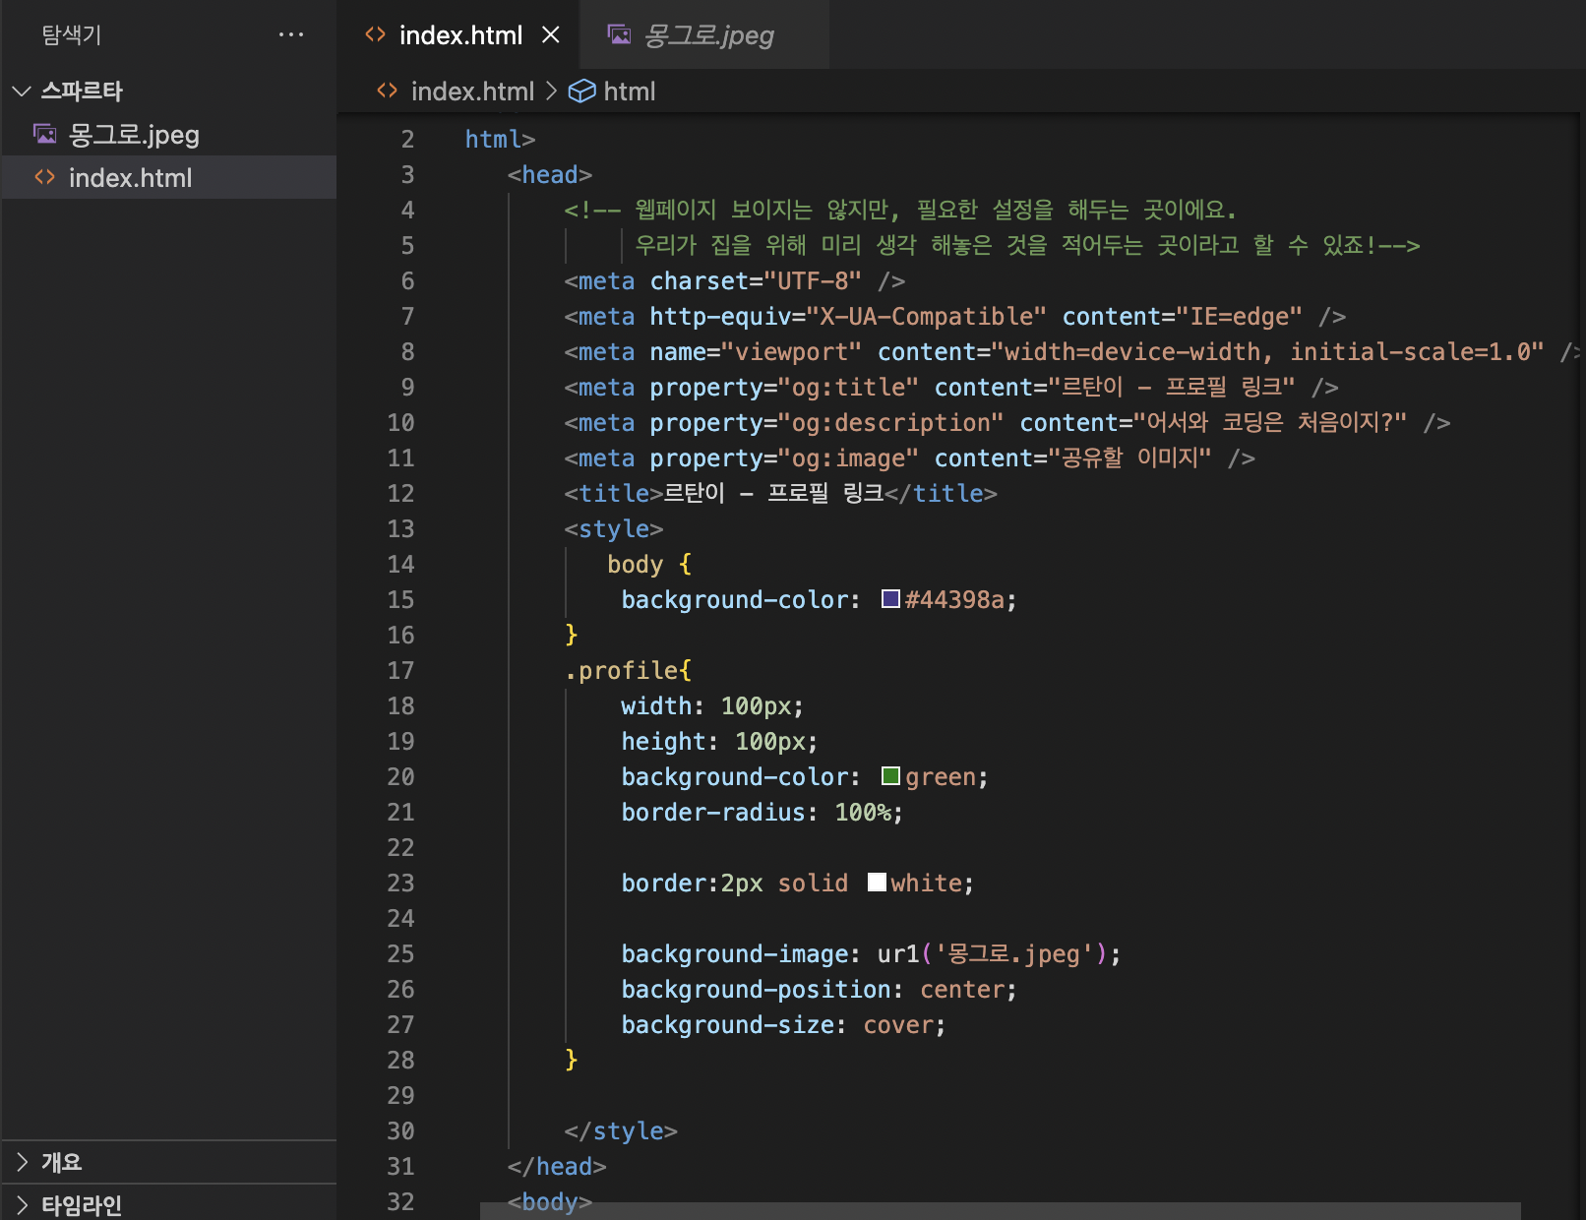Click the border-radius: 100% declaration
1586x1220 pixels.
[x=762, y=813]
